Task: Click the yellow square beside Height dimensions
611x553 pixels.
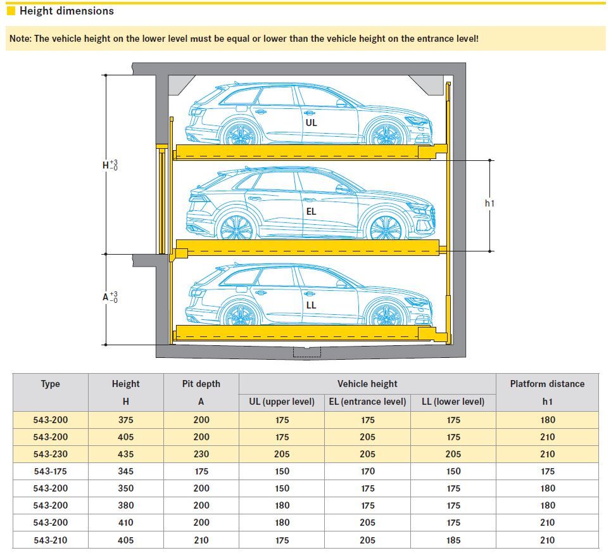Action: click(x=11, y=11)
